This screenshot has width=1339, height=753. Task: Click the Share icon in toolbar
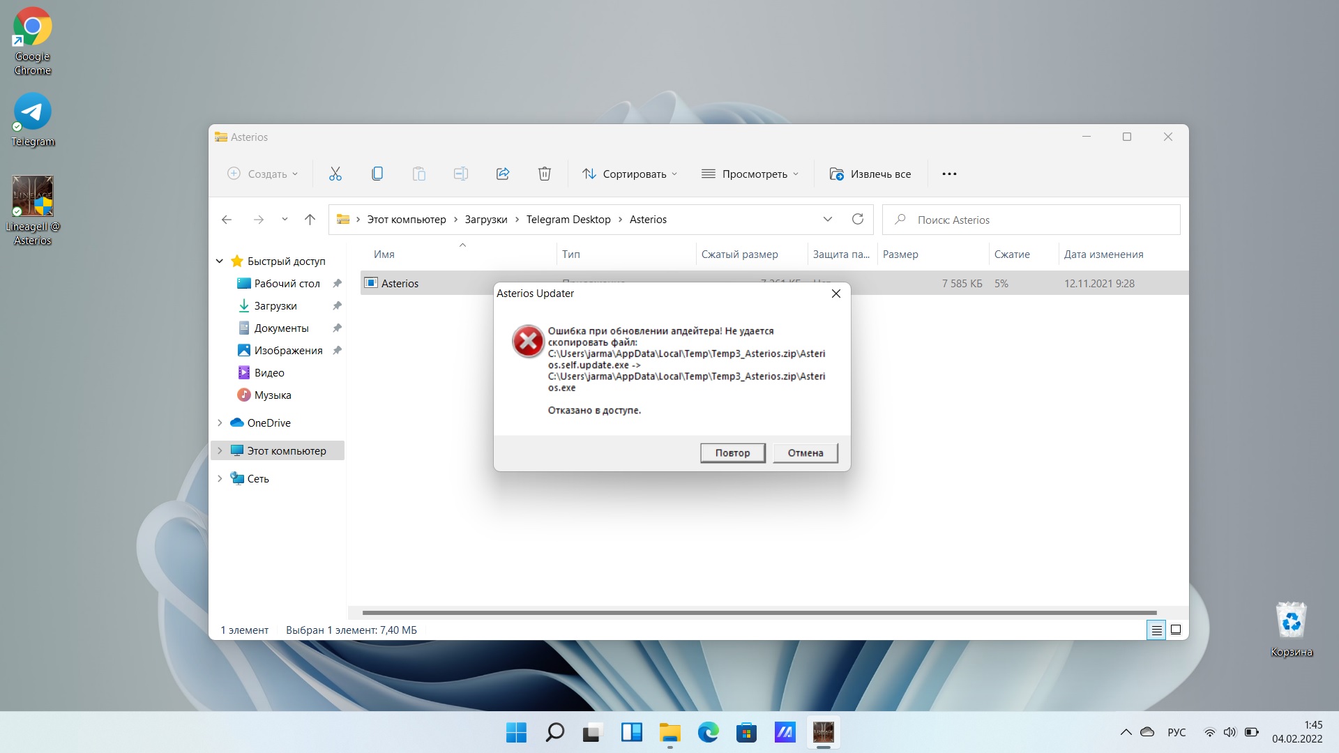(503, 174)
